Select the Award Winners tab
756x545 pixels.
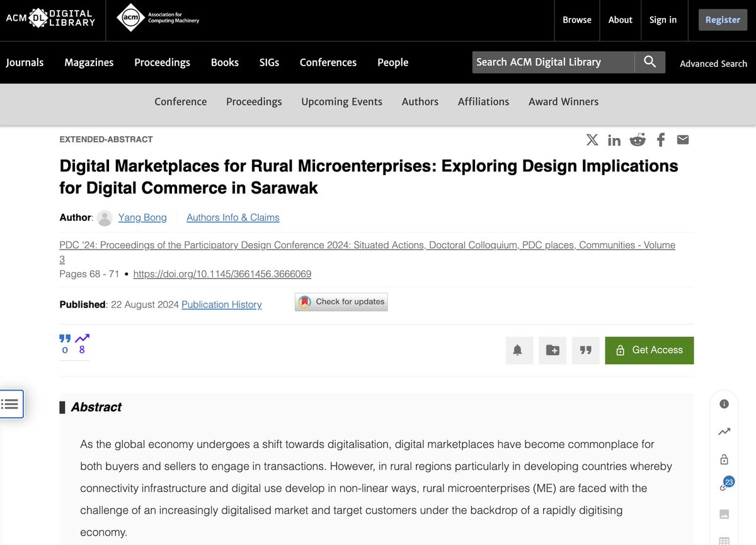click(563, 101)
